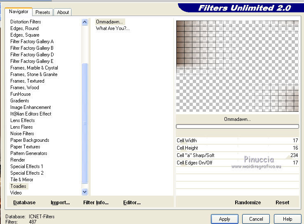Select the What Are You?... filter
The height and width of the screenshot is (224, 304).
coord(112,28)
